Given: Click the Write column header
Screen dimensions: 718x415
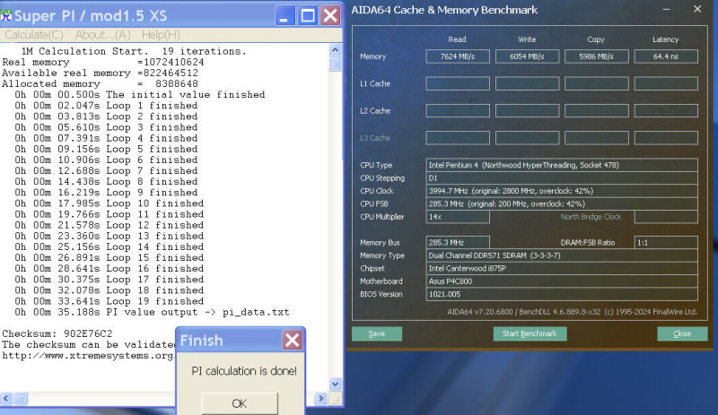Looking at the screenshot, I should [527, 39].
